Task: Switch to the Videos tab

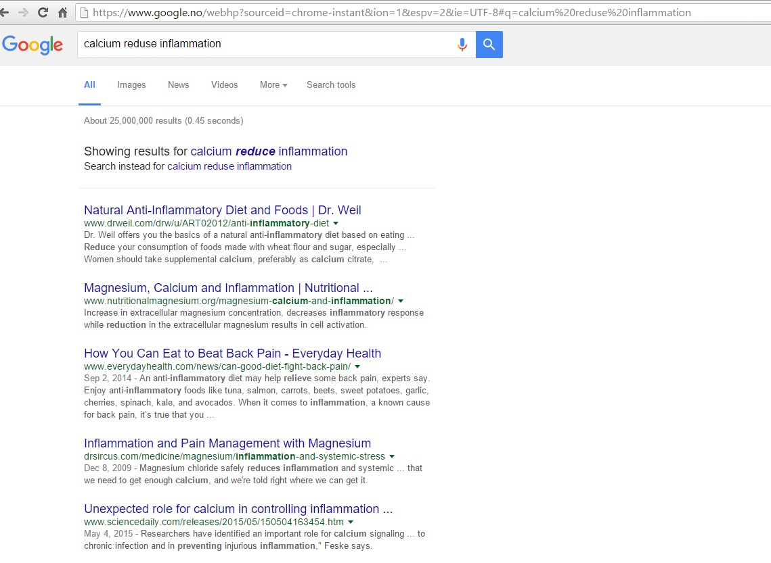Action: pyautogui.click(x=224, y=85)
